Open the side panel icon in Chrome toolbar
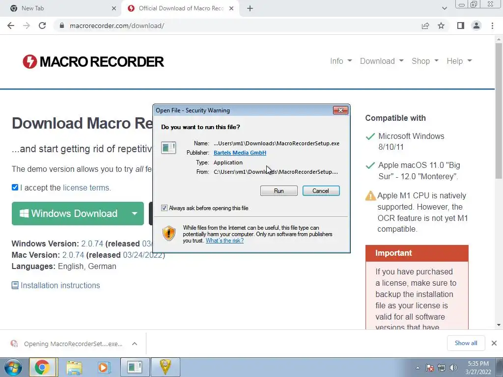 [461, 26]
